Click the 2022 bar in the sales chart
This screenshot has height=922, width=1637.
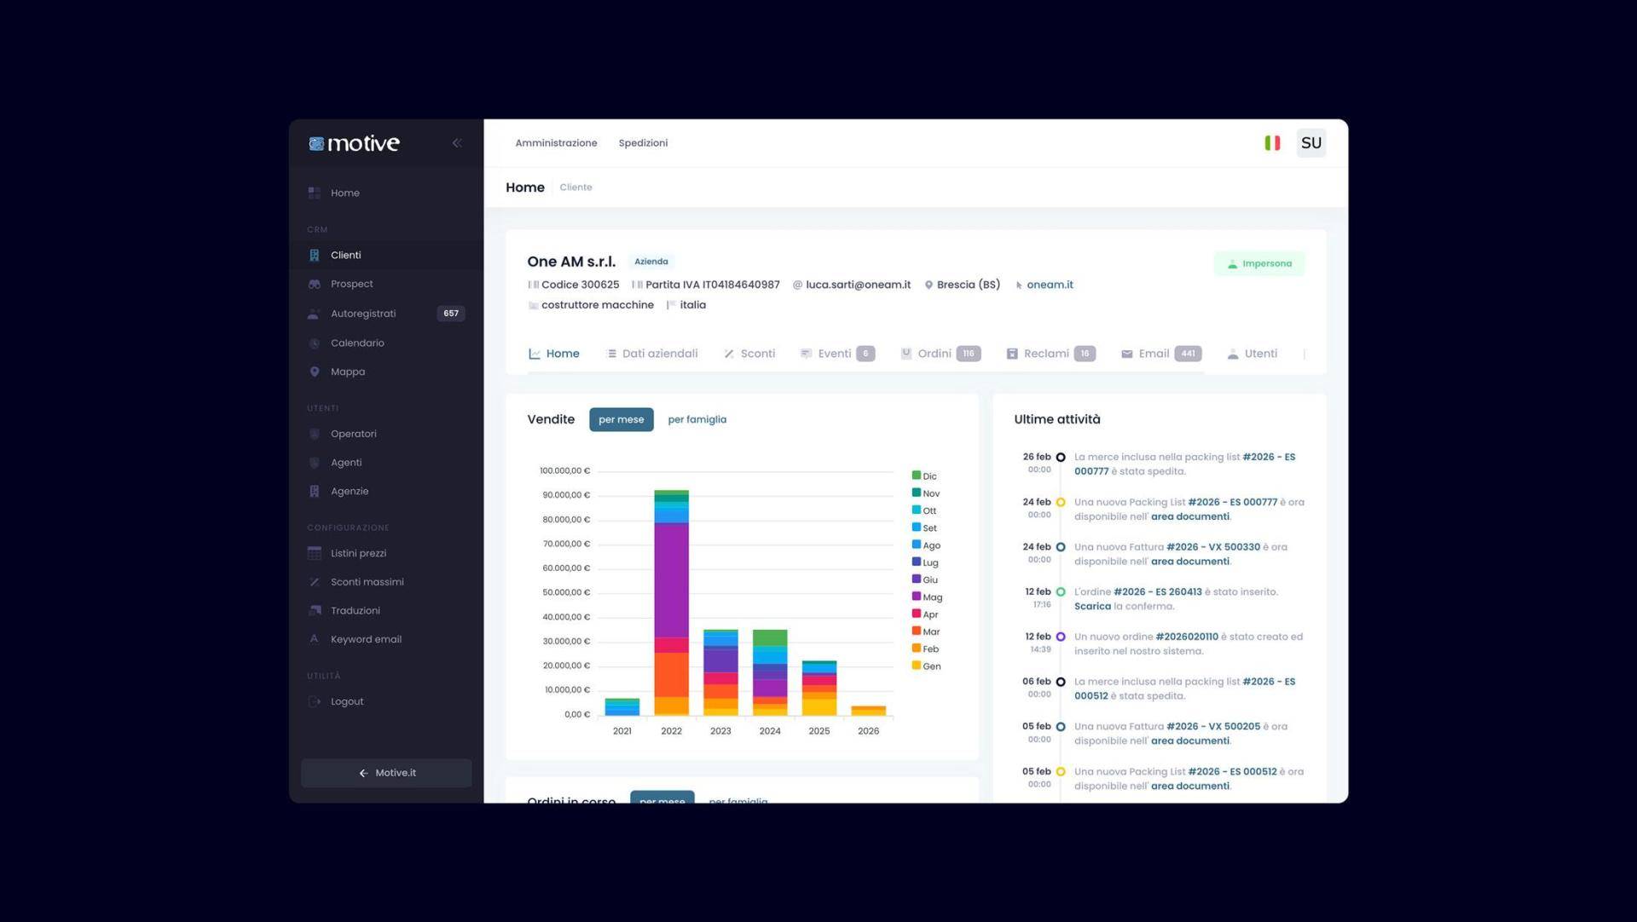[x=671, y=596]
